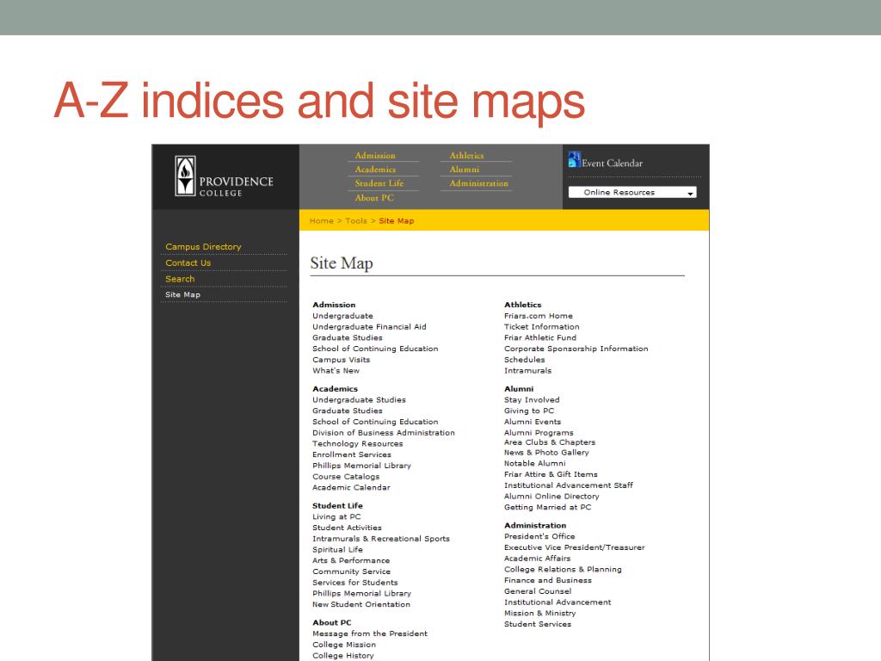
Task: Open Notable Alumni link
Action: coord(534,463)
